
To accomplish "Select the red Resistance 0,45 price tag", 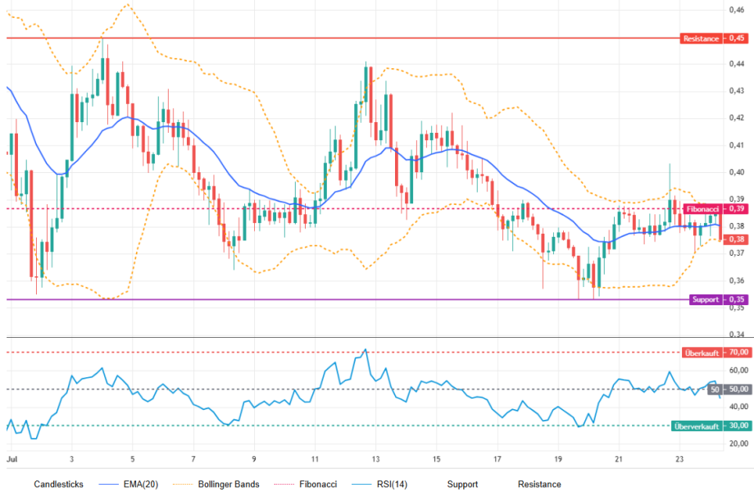I will click(x=714, y=39).
